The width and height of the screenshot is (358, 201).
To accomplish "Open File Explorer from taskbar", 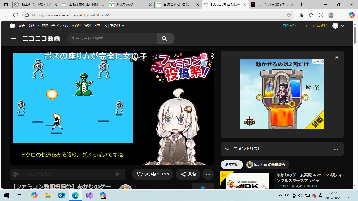I will pyautogui.click(x=48, y=195).
